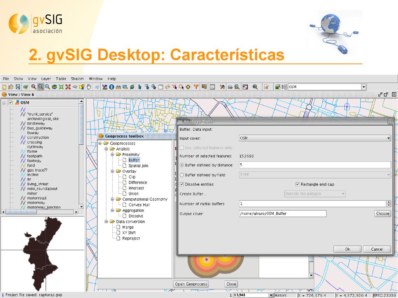
Task: Click the red Zoom to selection icon
Action: tap(68, 87)
